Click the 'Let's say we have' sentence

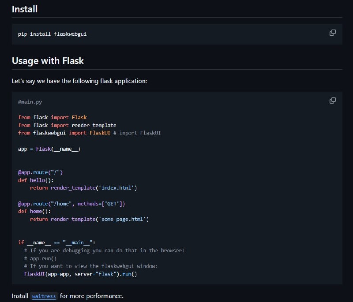[79, 81]
